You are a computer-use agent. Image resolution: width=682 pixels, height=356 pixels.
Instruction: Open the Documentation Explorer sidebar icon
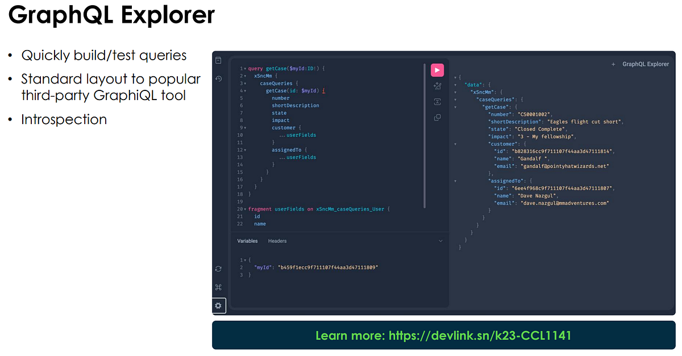218,60
